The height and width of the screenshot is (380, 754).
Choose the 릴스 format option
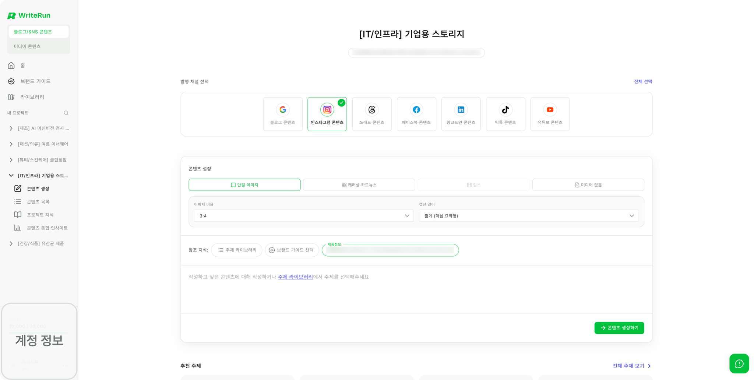[473, 185]
